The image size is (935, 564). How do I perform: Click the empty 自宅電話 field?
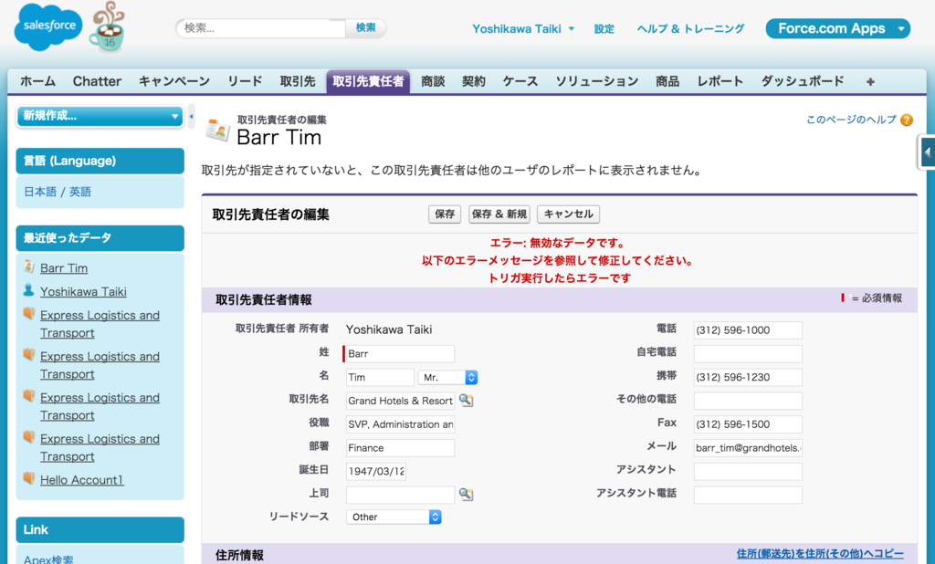[x=748, y=353]
